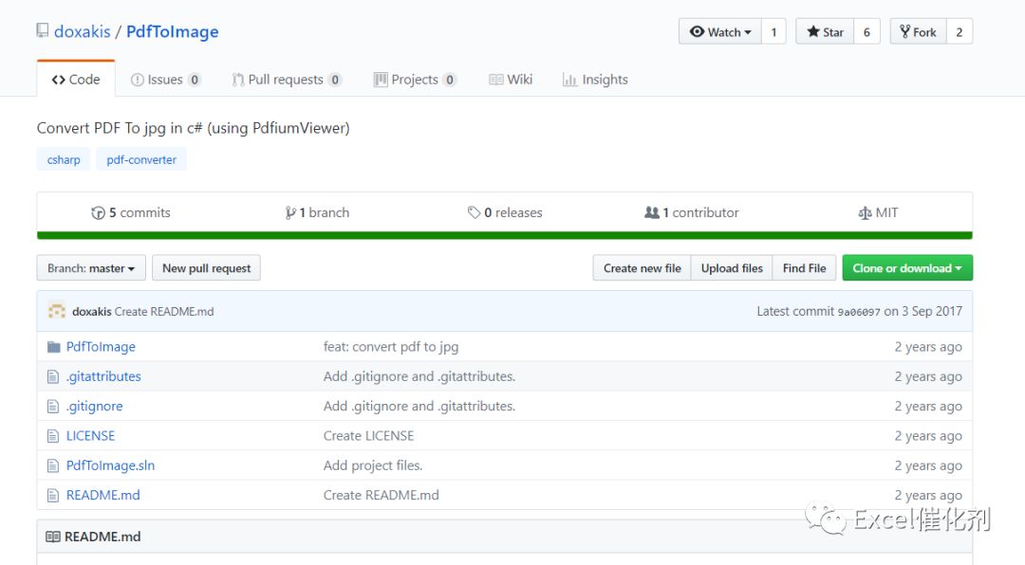Viewport: 1025px width, 565px height.
Task: Star the PdfToImage repository
Action: 825,31
